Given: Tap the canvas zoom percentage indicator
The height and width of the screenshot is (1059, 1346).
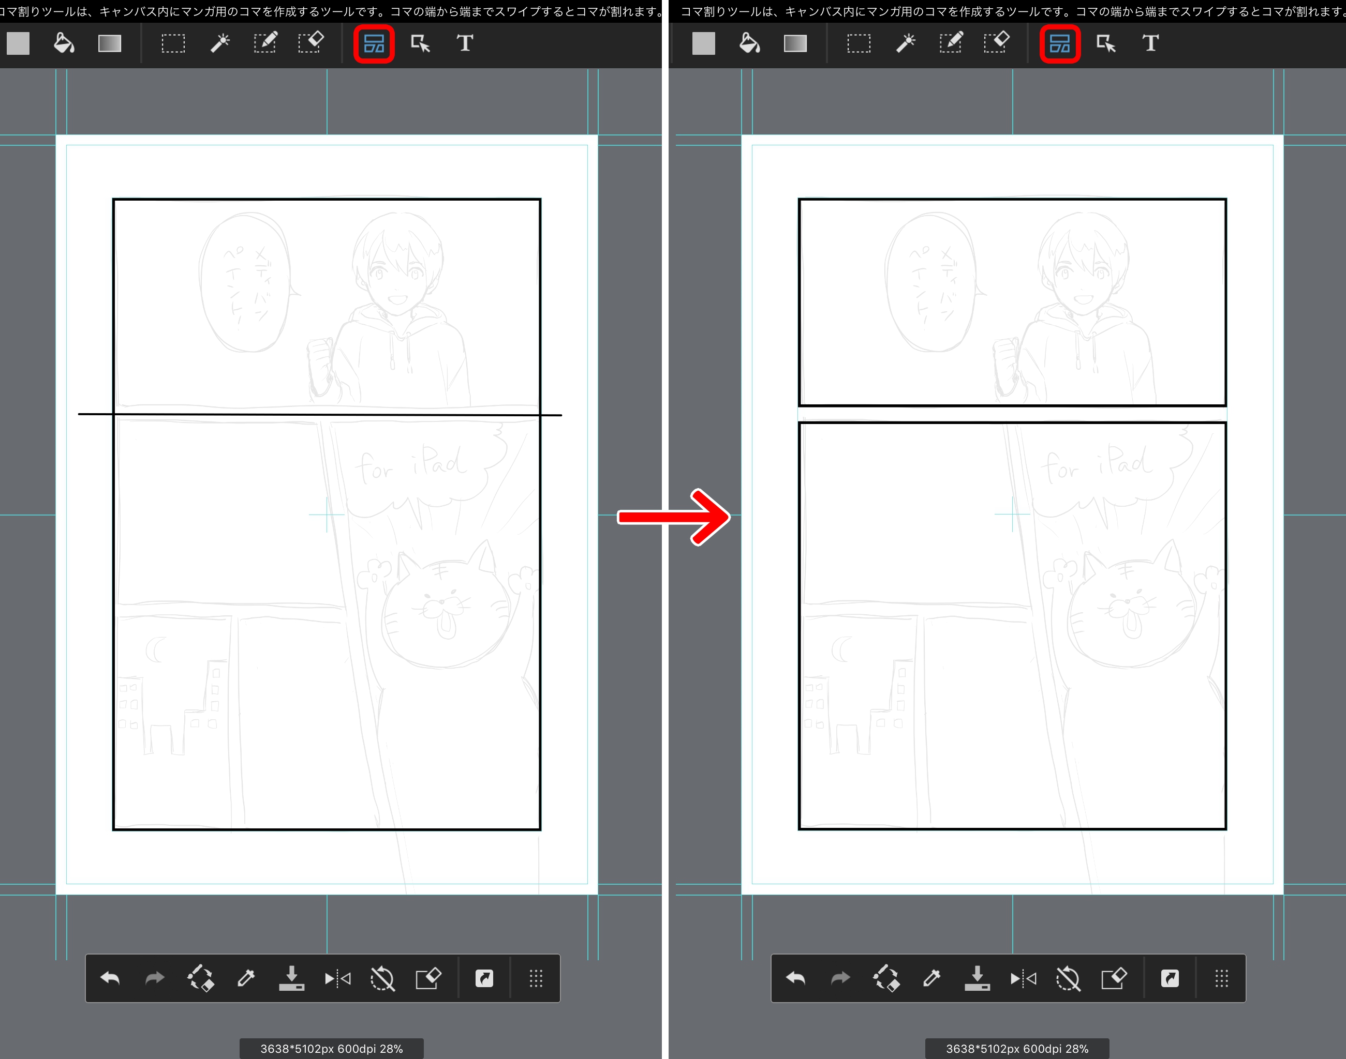Looking at the screenshot, I should [x=331, y=1048].
